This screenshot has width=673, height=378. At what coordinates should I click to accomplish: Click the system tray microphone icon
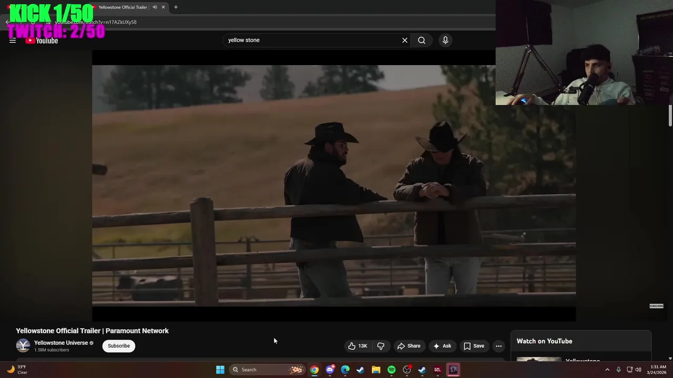[619, 370]
